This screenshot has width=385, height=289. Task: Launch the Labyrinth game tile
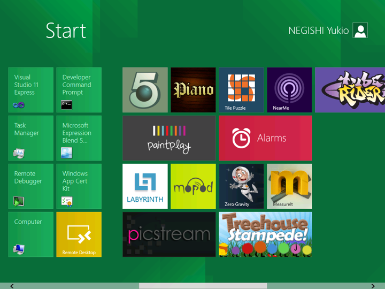click(x=145, y=186)
